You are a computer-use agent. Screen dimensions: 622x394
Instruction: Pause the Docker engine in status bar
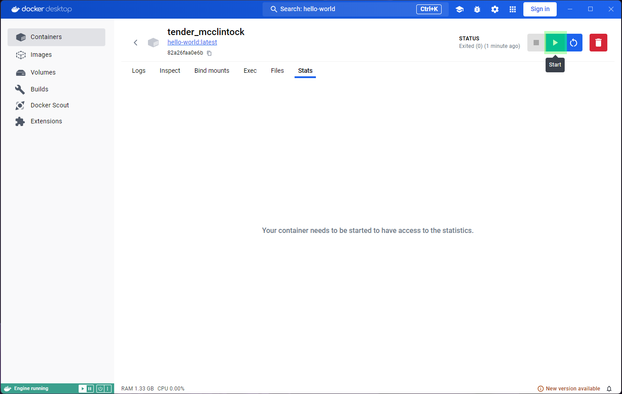90,389
